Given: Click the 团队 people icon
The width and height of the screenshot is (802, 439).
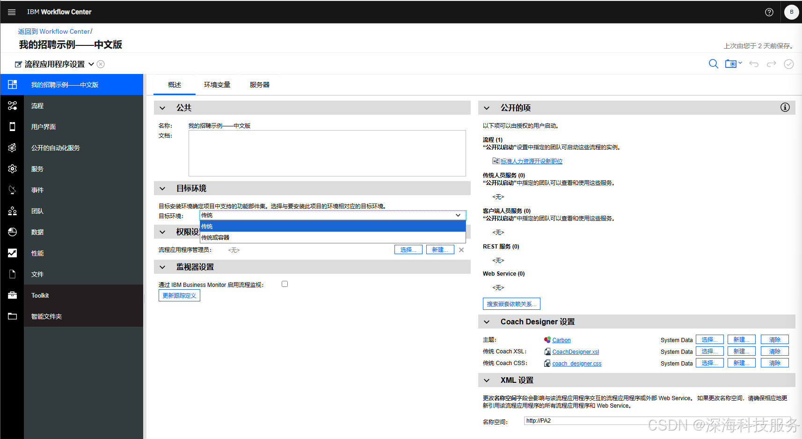Looking at the screenshot, I should [x=12, y=211].
